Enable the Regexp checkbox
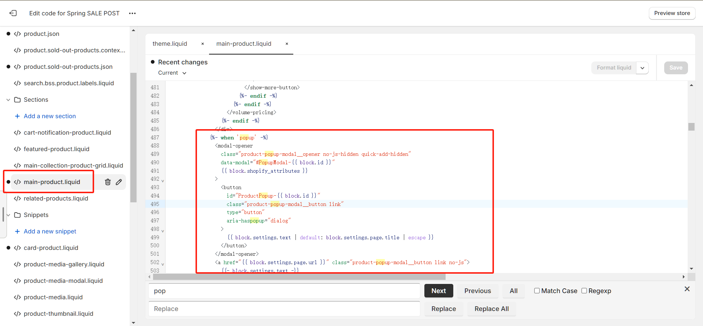This screenshot has height=326, width=703. [584, 291]
